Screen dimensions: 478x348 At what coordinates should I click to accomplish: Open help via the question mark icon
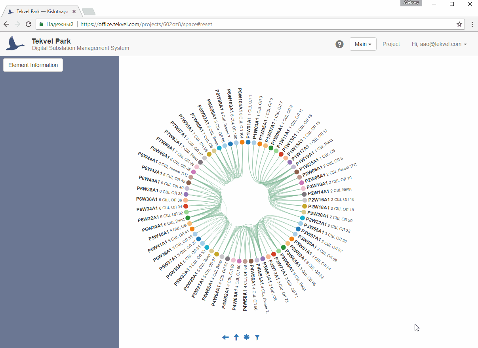point(339,44)
